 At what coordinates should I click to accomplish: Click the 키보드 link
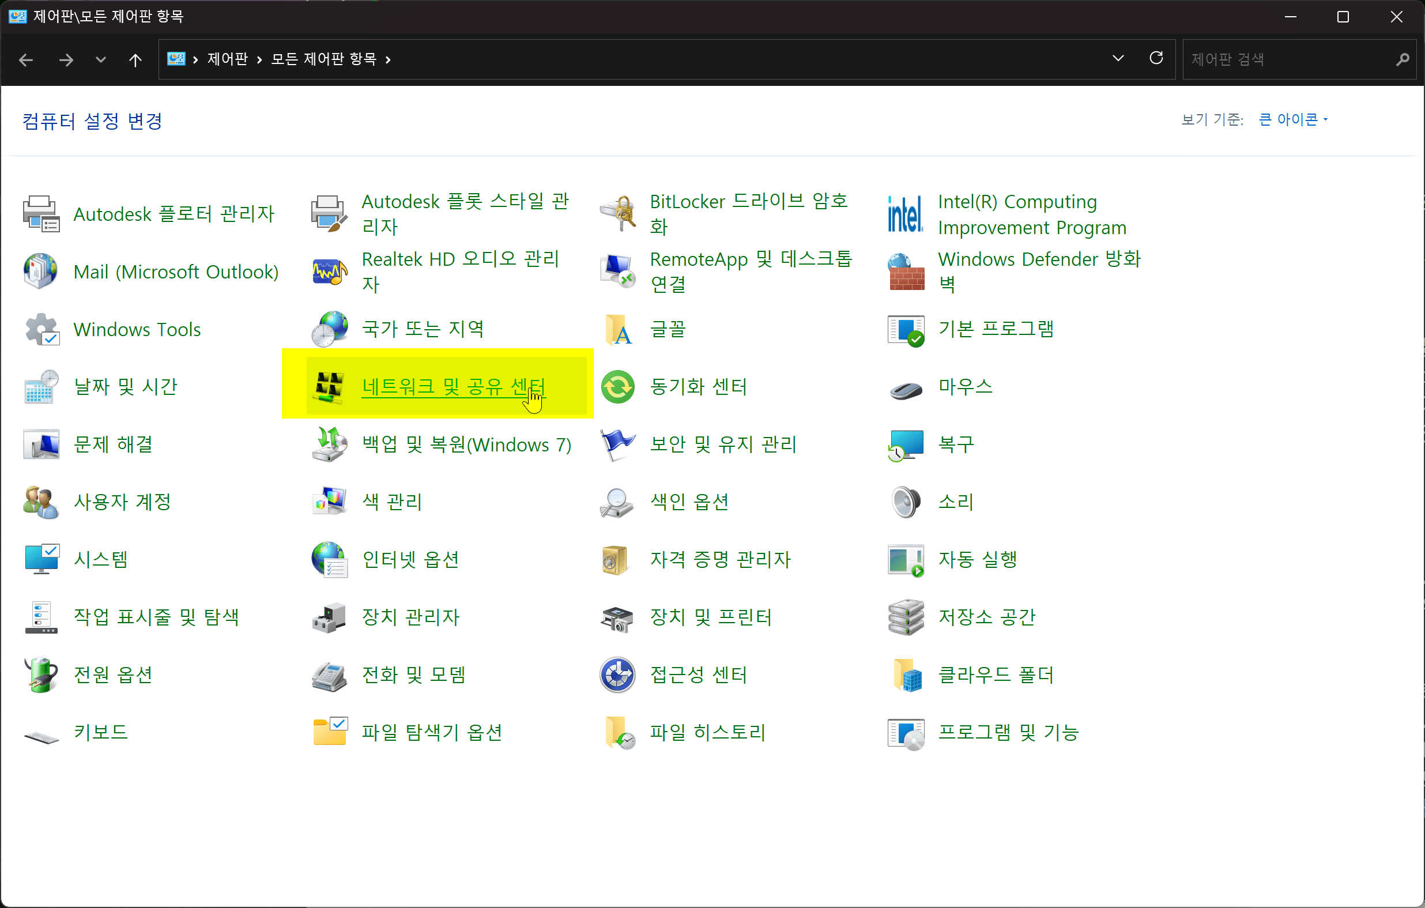pos(101,732)
